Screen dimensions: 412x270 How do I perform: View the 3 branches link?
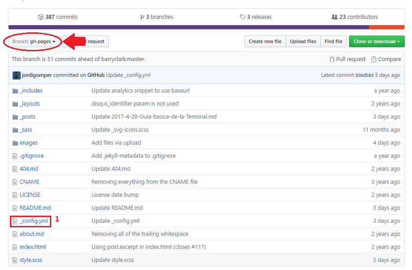click(x=157, y=17)
